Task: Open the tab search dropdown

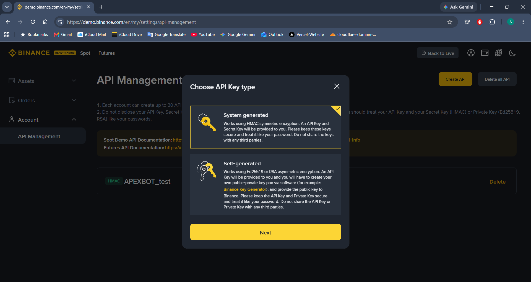Action: pyautogui.click(x=7, y=7)
